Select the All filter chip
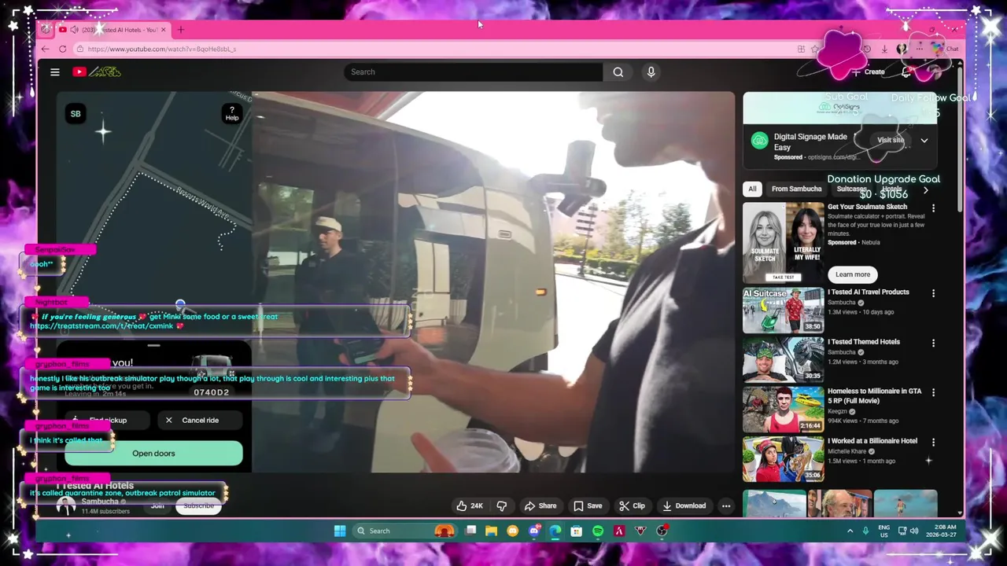 [752, 189]
